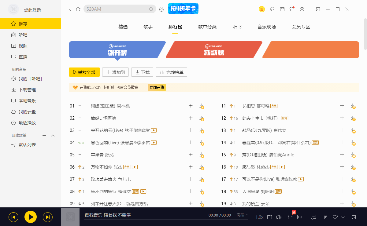This screenshot has width=367, height=226.
Task: Play the MV icon for 愿与愁
Action: tap(282, 167)
